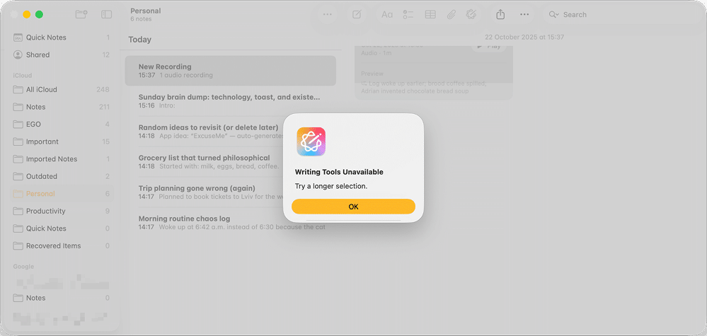This screenshot has width=707, height=336.
Task: Toggle the sidebar visibility icon
Action: [106, 14]
